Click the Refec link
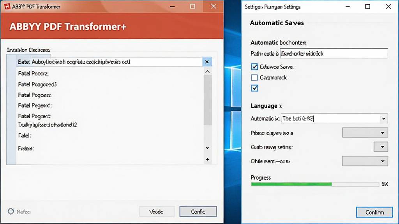 click(24, 212)
